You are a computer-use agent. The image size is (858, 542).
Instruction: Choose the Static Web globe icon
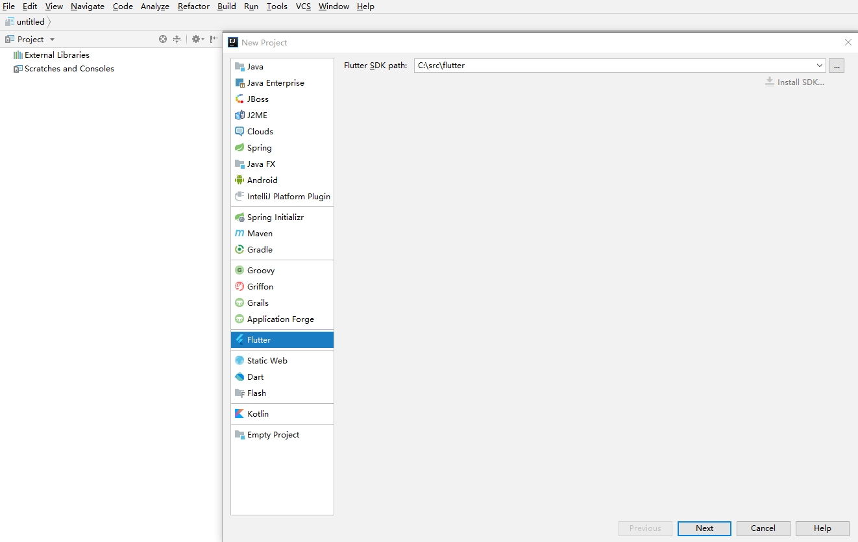239,361
